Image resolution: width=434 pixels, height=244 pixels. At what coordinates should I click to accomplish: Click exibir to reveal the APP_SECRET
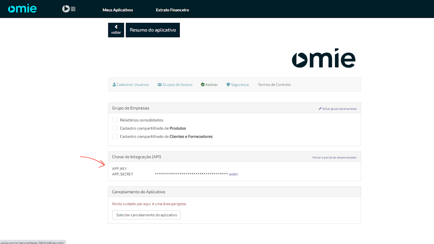pyautogui.click(x=234, y=174)
